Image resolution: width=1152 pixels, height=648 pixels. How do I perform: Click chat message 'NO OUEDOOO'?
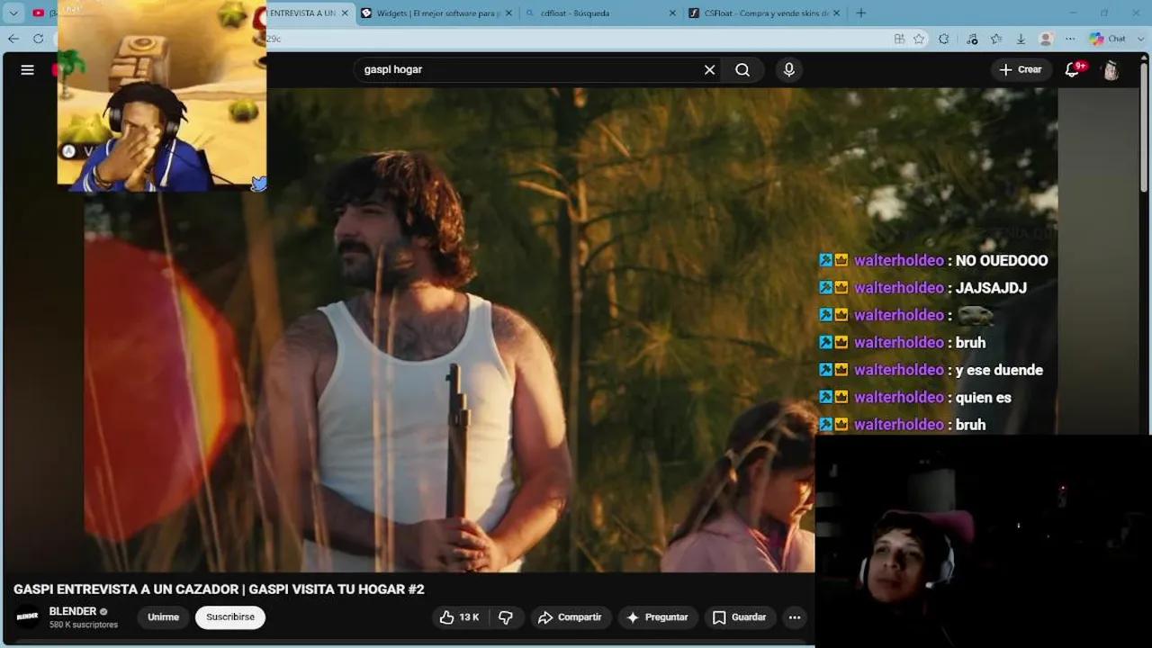click(1002, 261)
